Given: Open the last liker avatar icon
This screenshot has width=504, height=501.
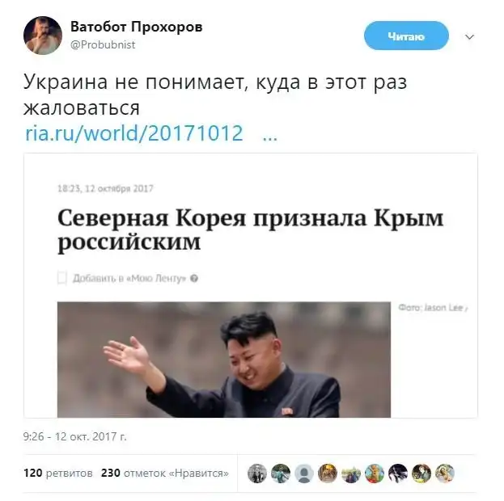Looking at the screenshot, I should point(445,474).
